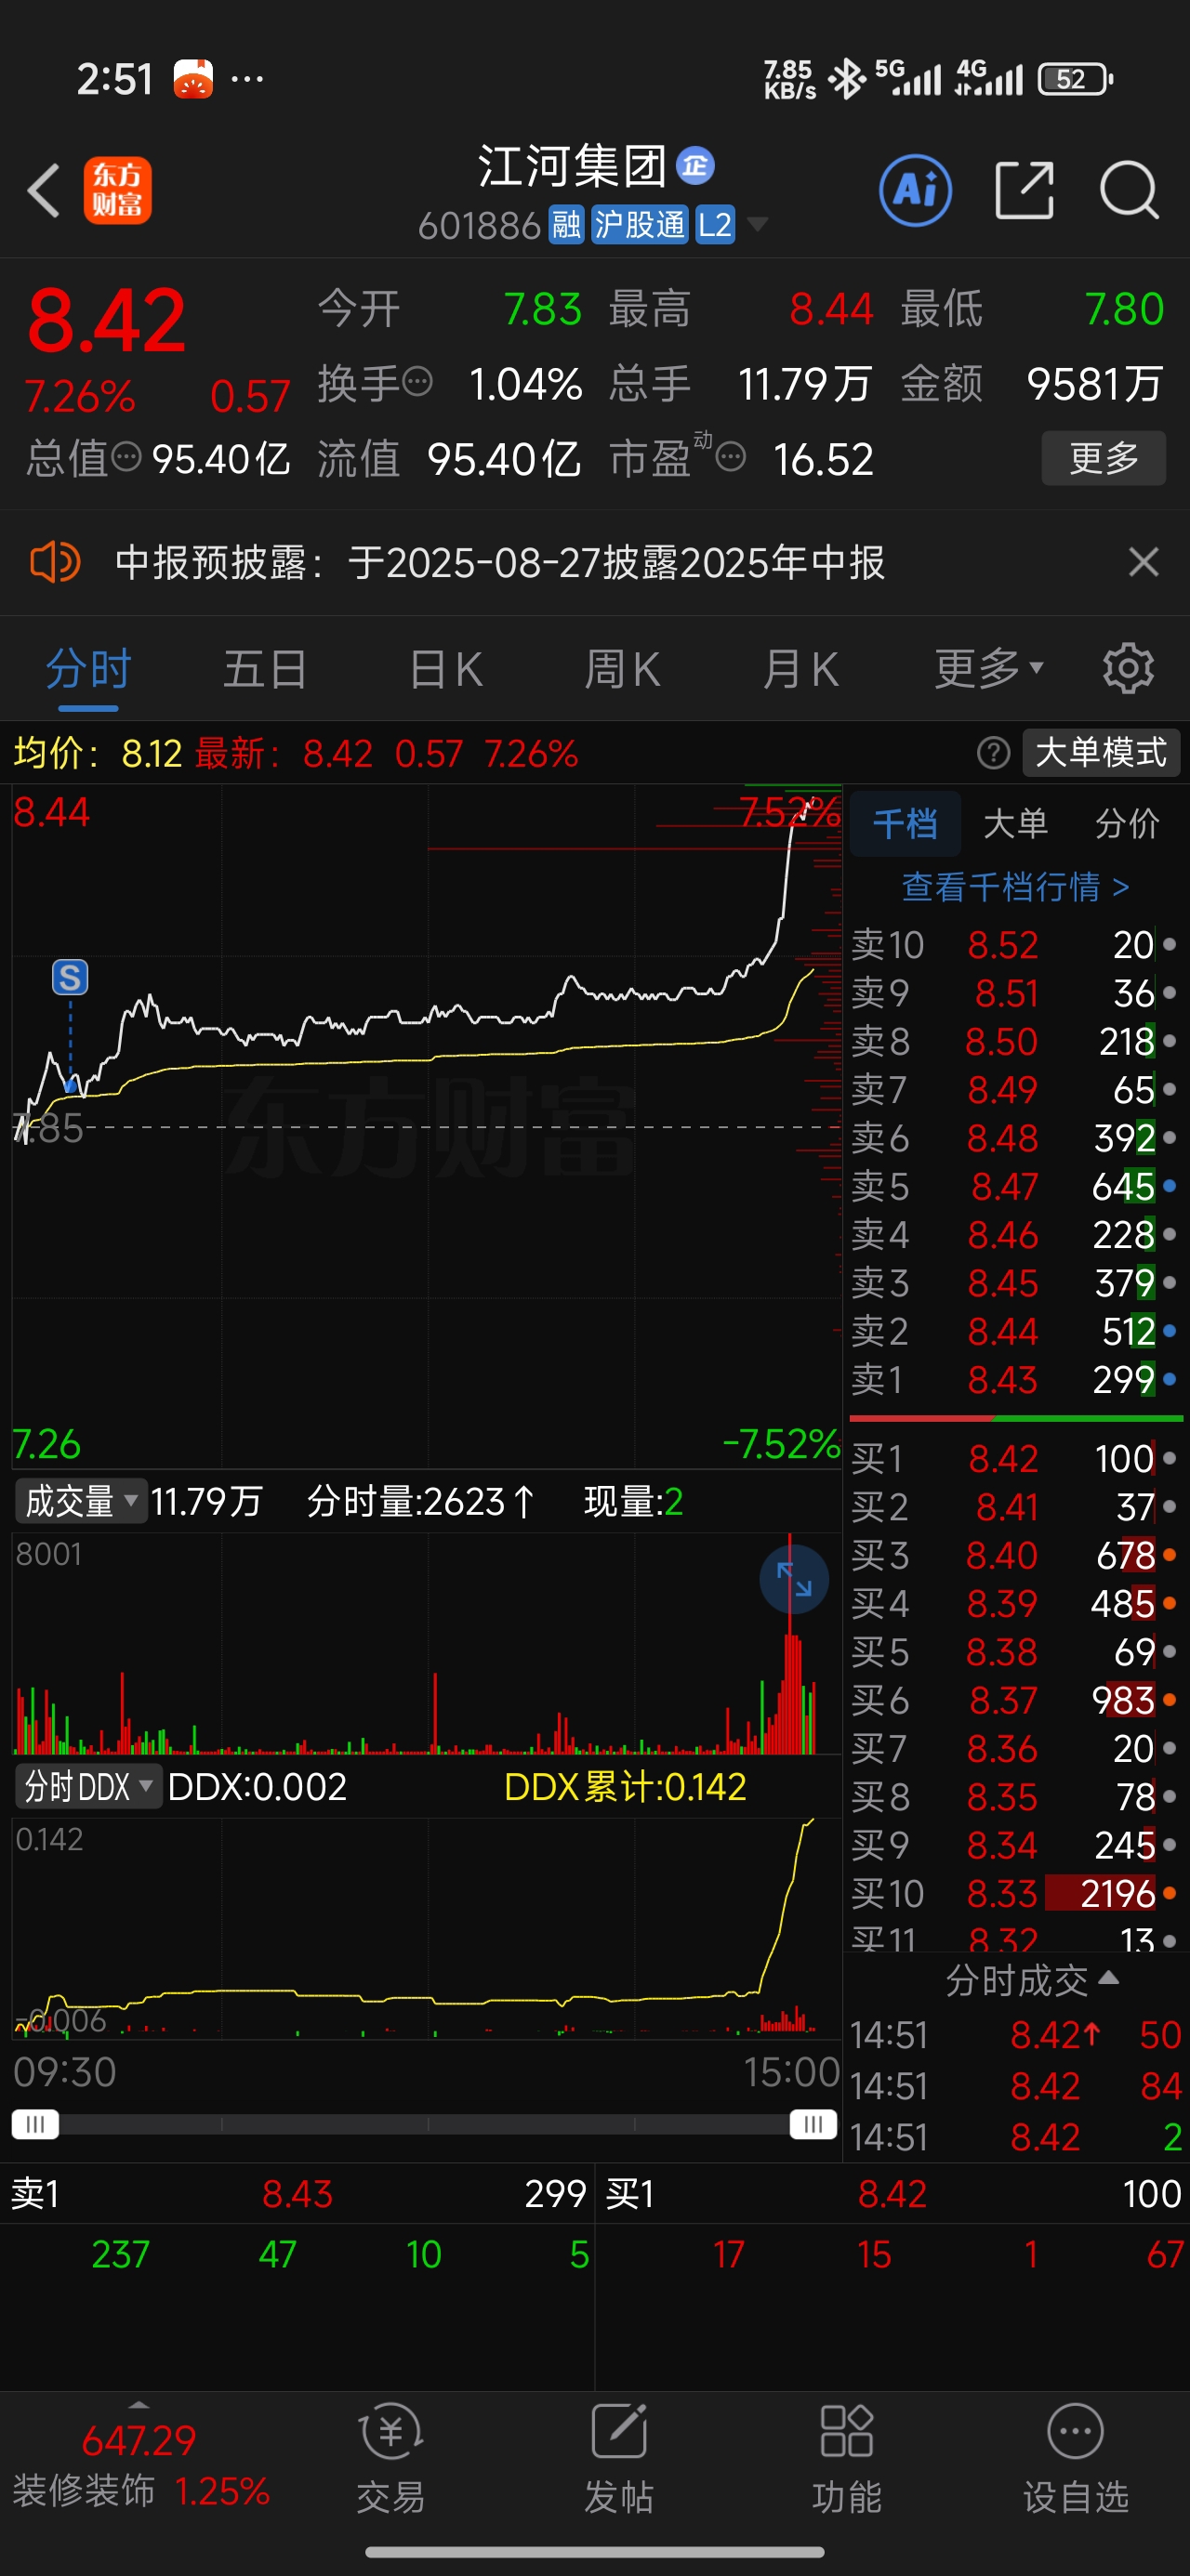Tap the bottom 买1 8.42 queue bar

pos(892,2193)
